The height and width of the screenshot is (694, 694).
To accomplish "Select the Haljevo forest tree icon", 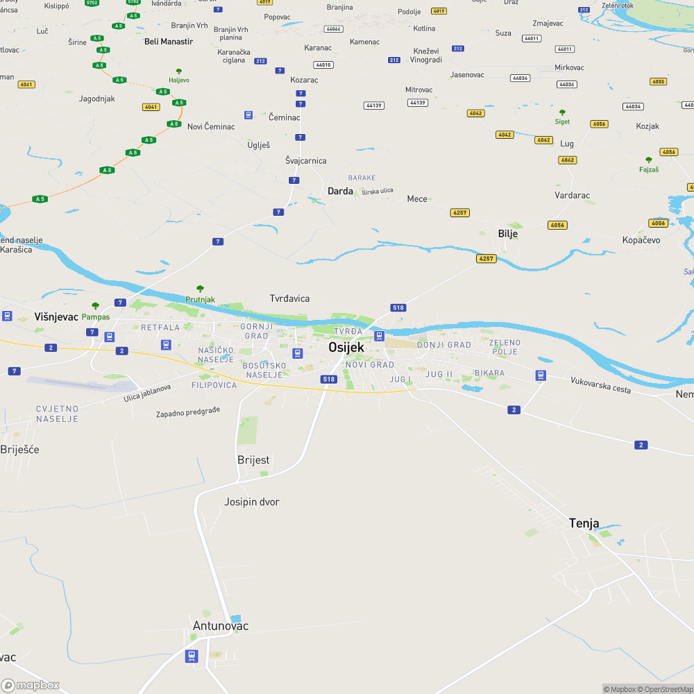I will [x=179, y=71].
